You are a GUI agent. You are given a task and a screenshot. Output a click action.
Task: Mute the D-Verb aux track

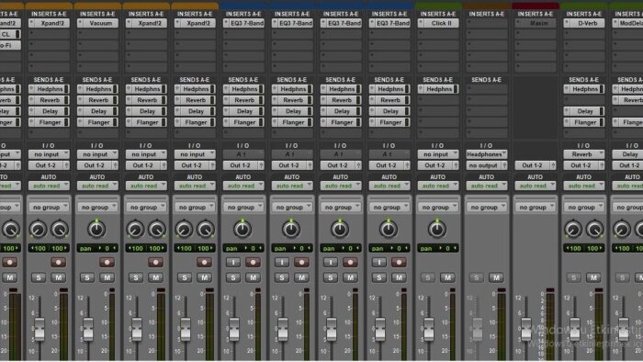click(593, 277)
